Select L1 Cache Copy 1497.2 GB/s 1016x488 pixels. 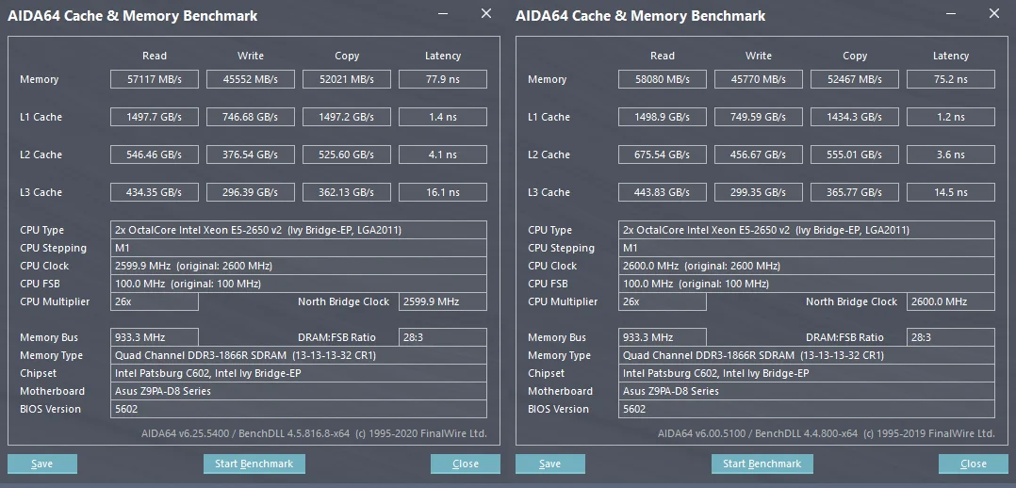click(347, 117)
